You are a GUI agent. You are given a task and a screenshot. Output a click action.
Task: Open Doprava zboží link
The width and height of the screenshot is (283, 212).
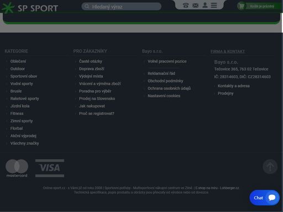tap(92, 68)
